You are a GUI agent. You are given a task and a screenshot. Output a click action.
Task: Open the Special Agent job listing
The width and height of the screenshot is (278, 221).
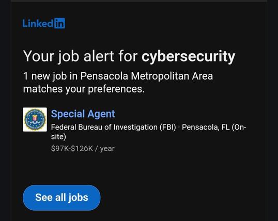tap(83, 114)
